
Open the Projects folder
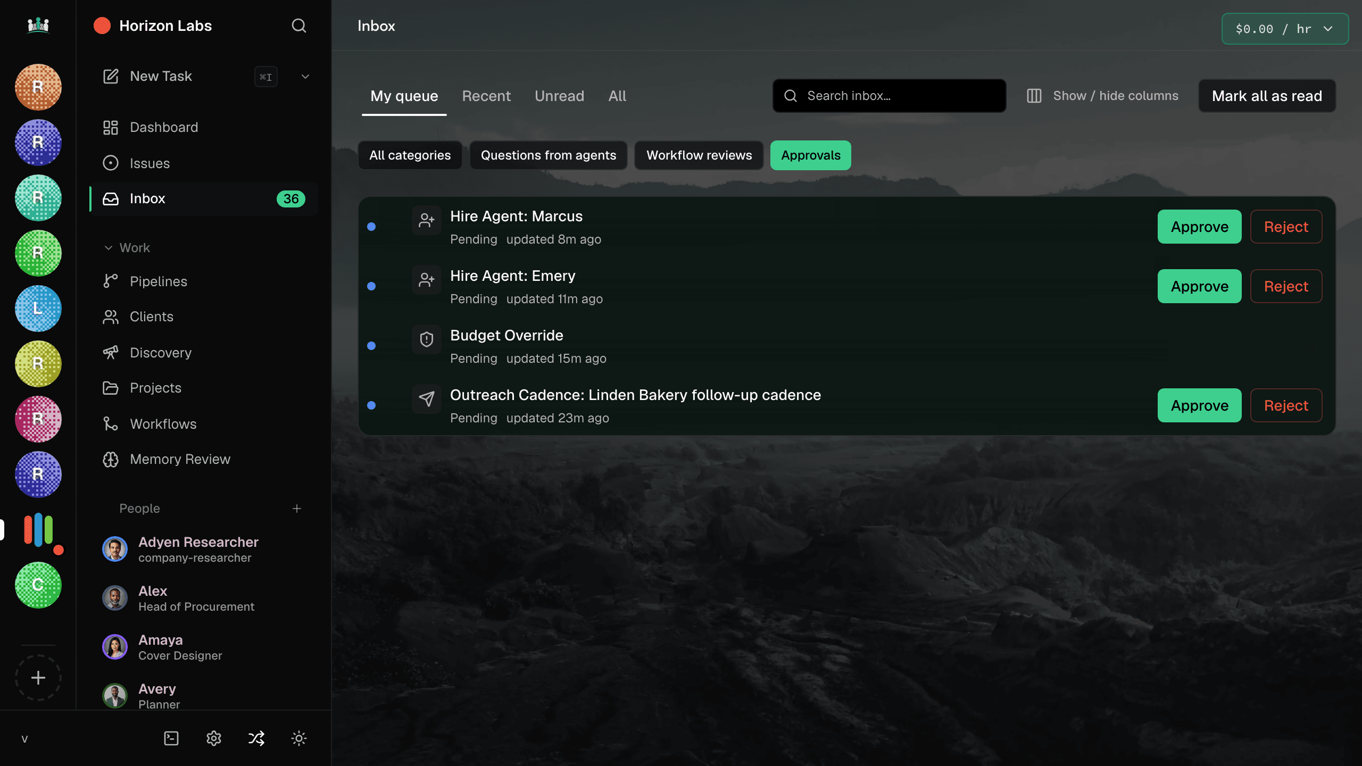[204, 388]
